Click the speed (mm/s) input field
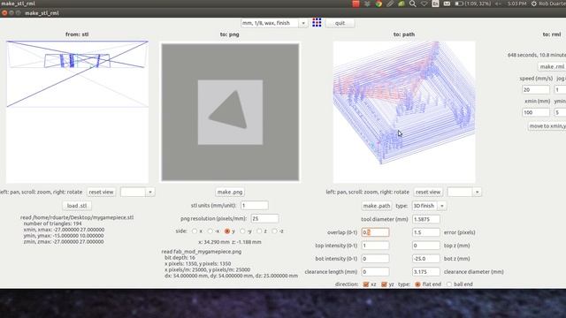 [x=536, y=89]
